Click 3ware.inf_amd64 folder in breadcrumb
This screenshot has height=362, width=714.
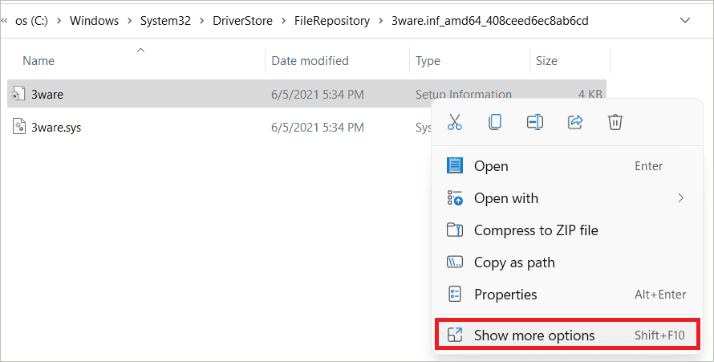490,21
